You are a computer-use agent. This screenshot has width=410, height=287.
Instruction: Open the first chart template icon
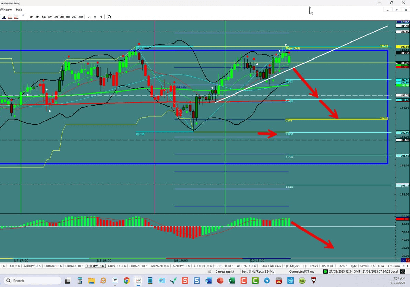tap(10, 17)
